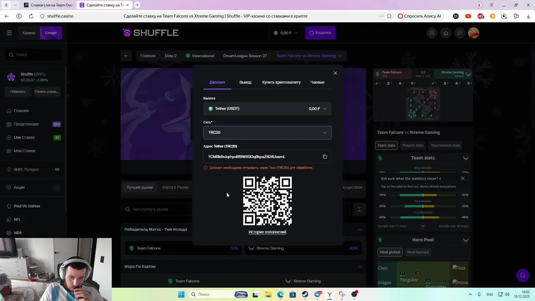Open the live support headset button
This screenshot has height=301, width=535.
coord(522,275)
